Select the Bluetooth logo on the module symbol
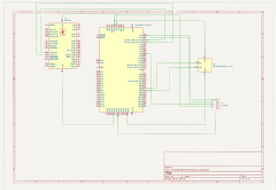276x190 pixels. pos(63,32)
